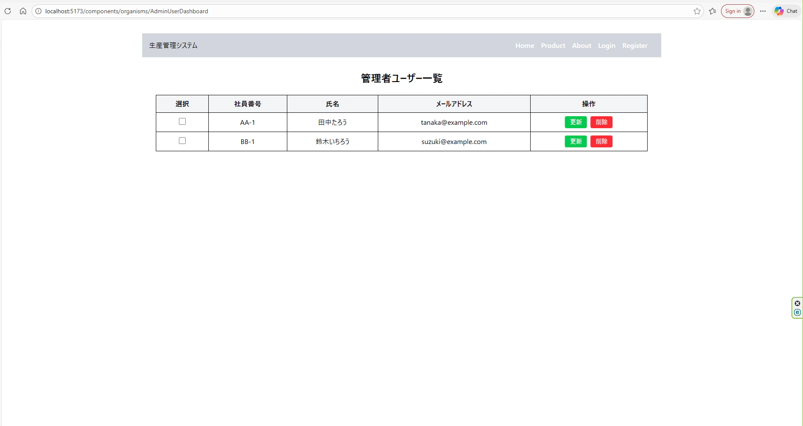Click 削除 button for 鈴木いちろう
The height and width of the screenshot is (426, 803).
coord(602,141)
